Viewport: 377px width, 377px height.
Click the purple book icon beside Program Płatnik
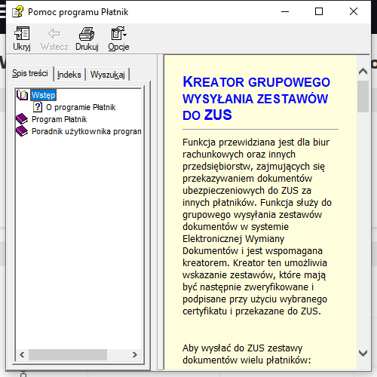coord(22,119)
